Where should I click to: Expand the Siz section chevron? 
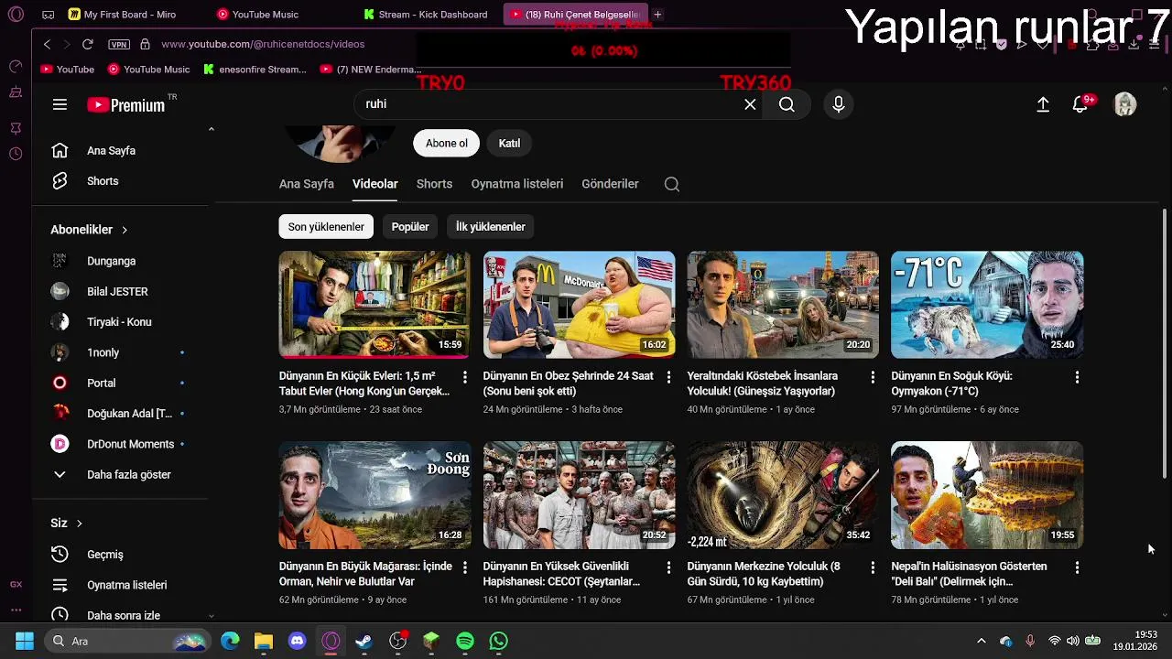tap(79, 524)
